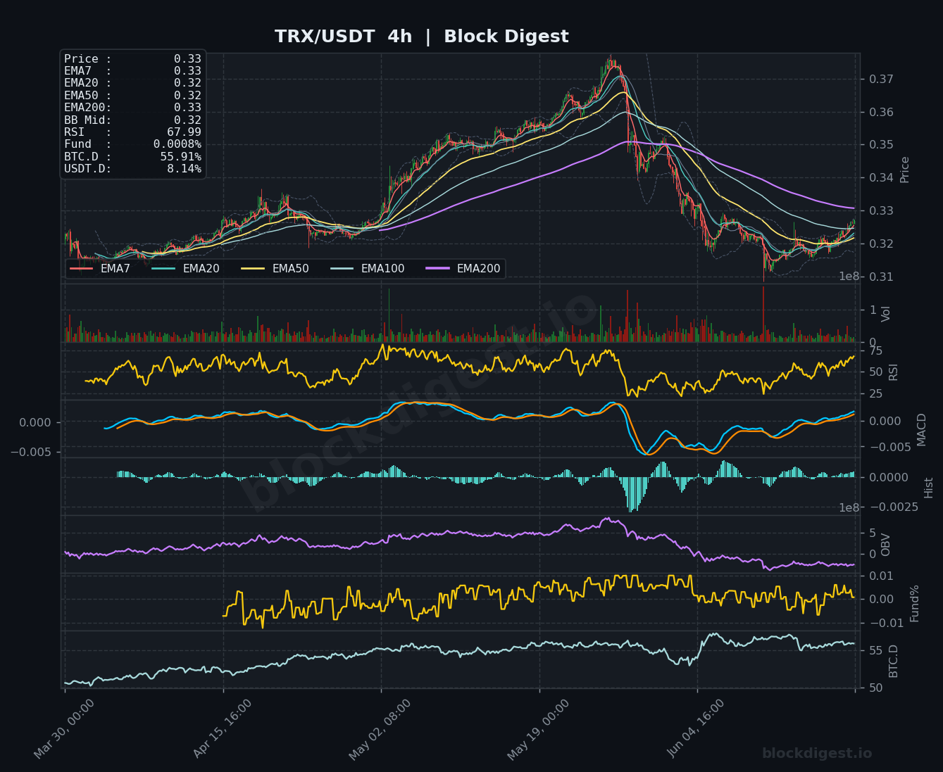Click the purple EMA200 legend line swatch

click(438, 268)
